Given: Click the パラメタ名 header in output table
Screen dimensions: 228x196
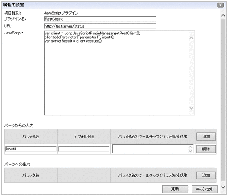Looking at the screenshot, I should tap(31, 175).
